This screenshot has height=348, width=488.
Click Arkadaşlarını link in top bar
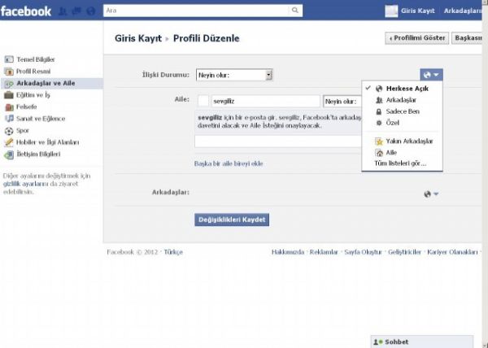pyautogui.click(x=463, y=11)
